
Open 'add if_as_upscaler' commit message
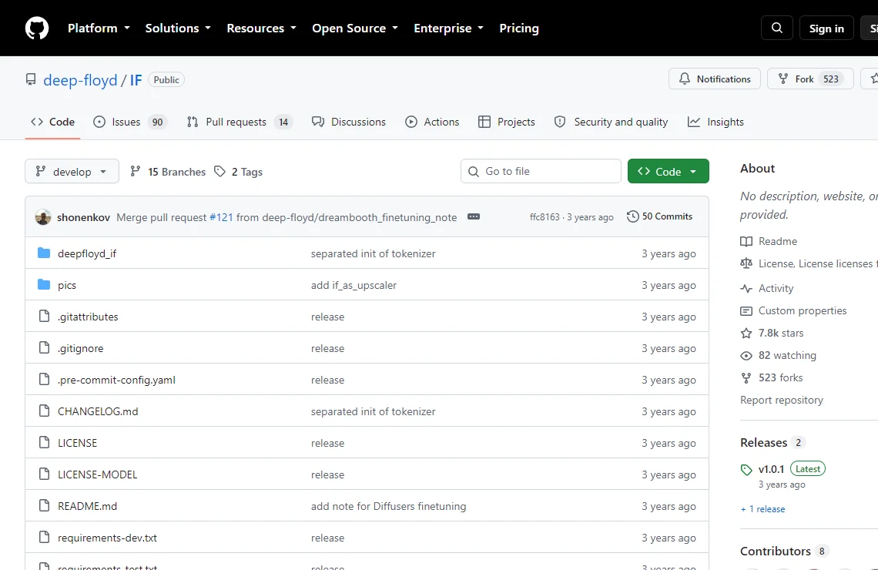pyautogui.click(x=354, y=285)
